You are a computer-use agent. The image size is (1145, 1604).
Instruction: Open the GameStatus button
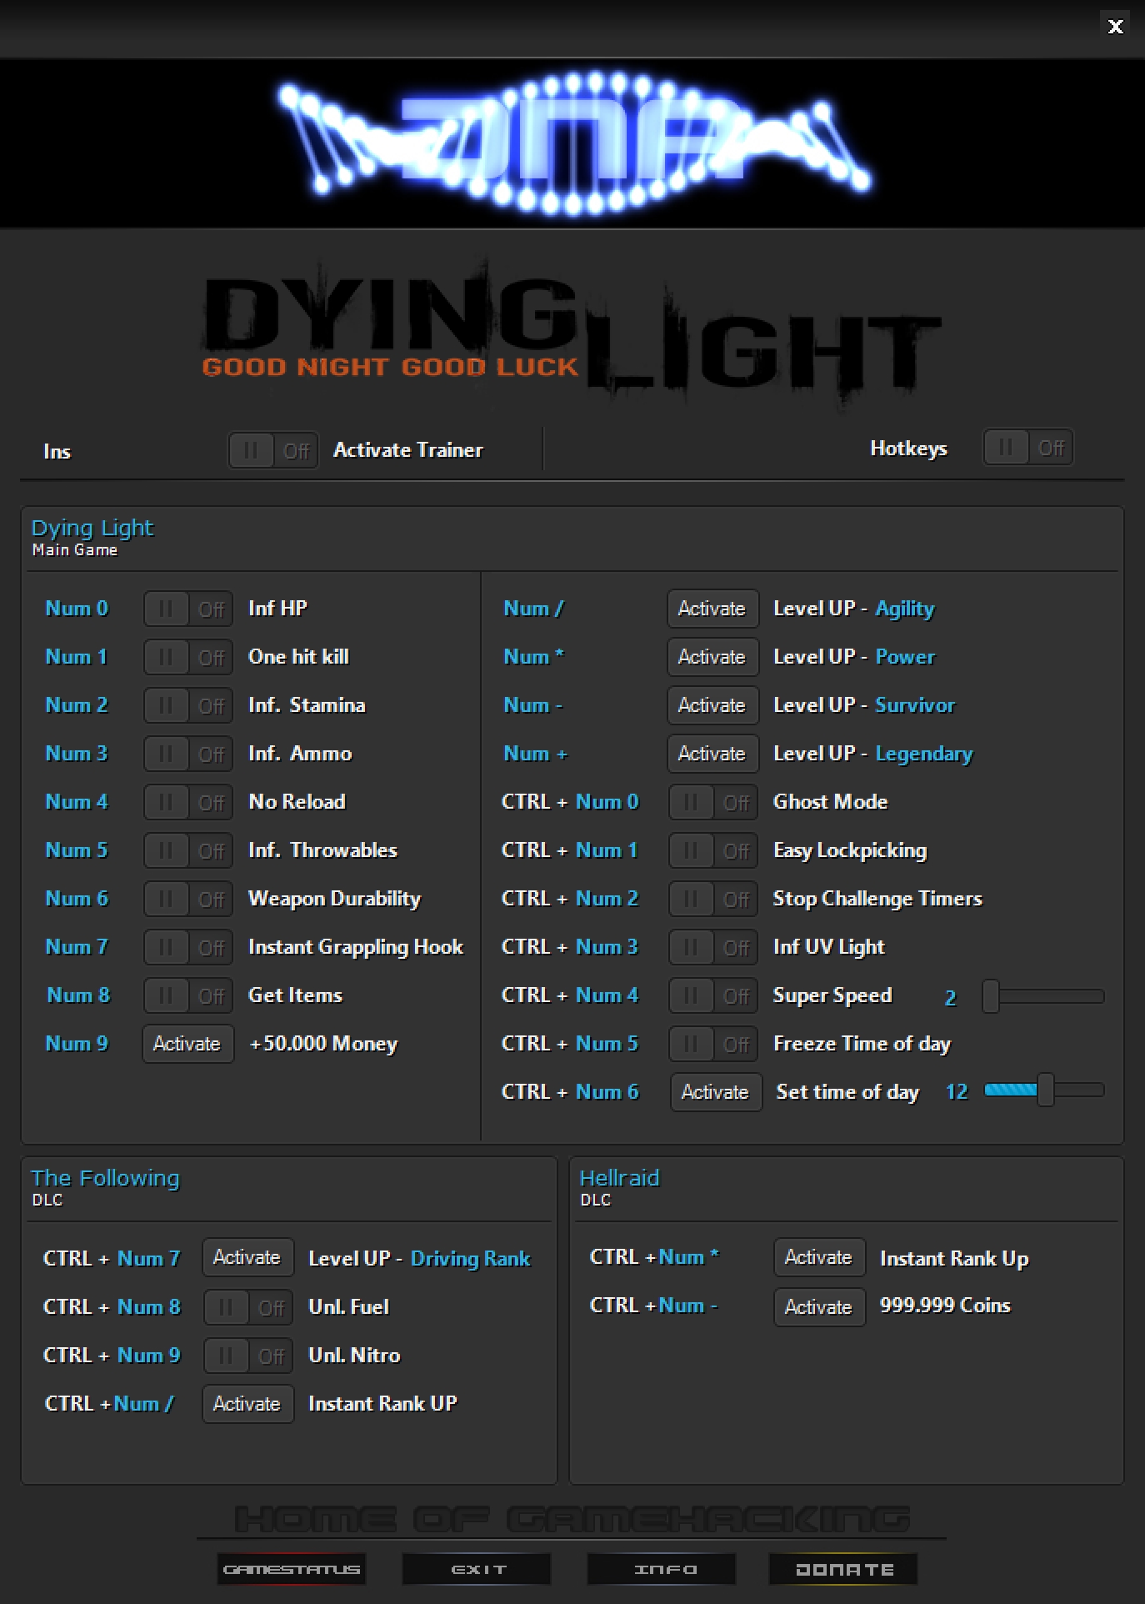(292, 1569)
